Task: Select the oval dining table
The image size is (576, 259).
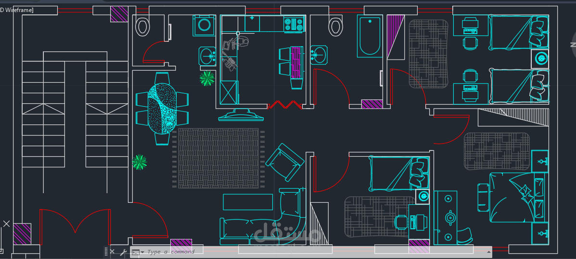Action: click(162, 109)
